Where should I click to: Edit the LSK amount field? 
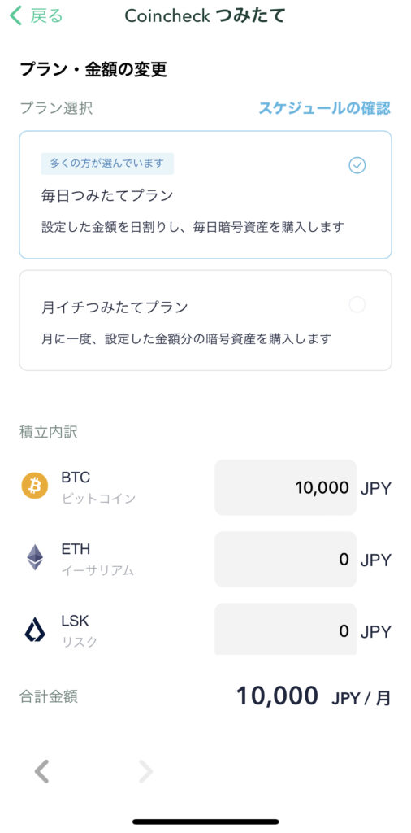click(x=285, y=629)
